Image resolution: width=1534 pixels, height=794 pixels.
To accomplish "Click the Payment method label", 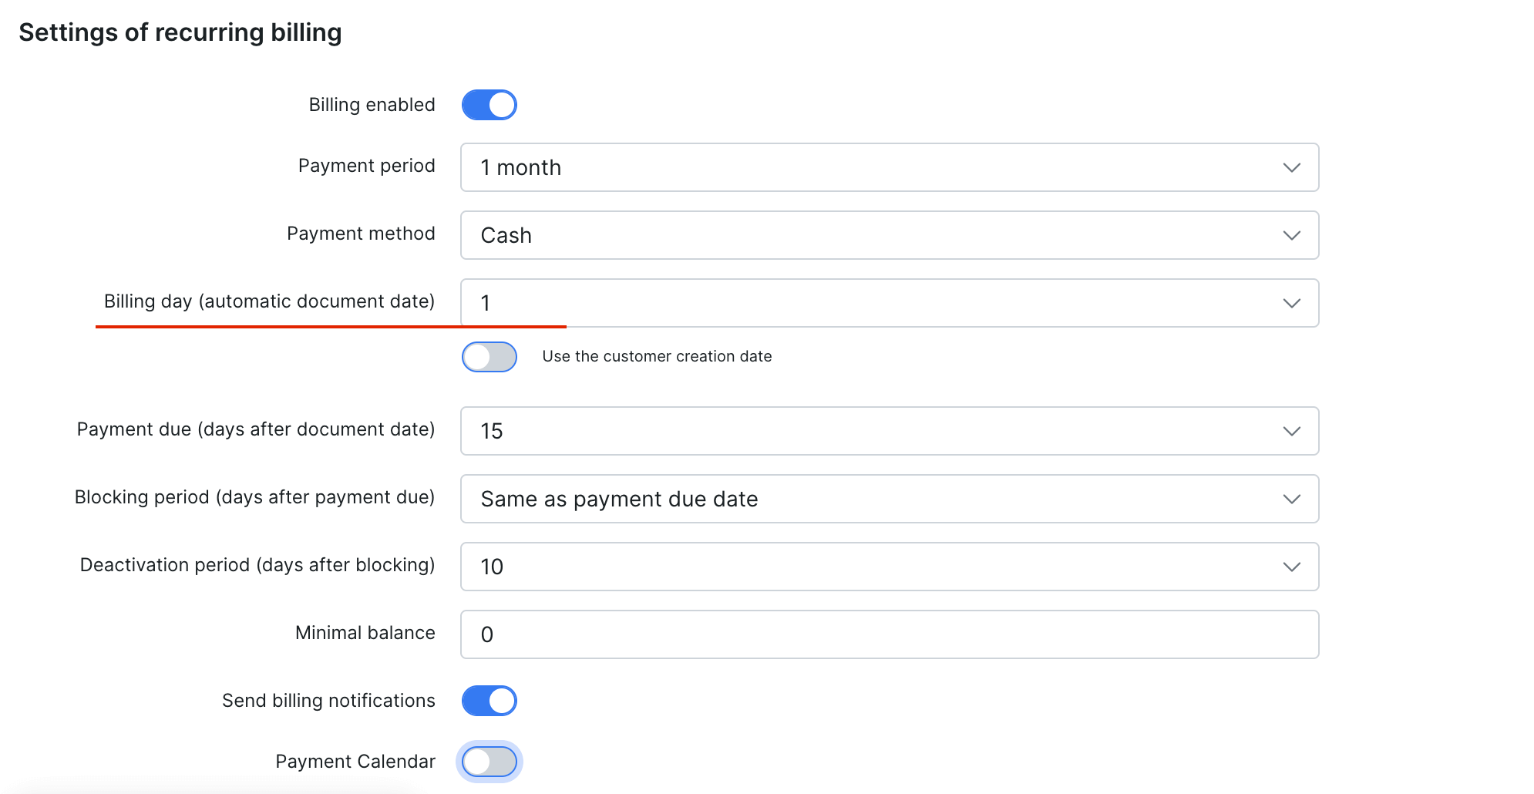I will click(x=361, y=234).
